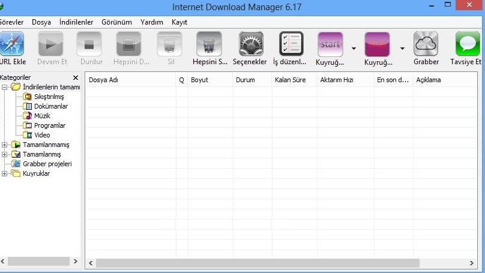485x273 pixels.
Task: Click the Tamamlanmış folder icon
Action: (x=16, y=154)
